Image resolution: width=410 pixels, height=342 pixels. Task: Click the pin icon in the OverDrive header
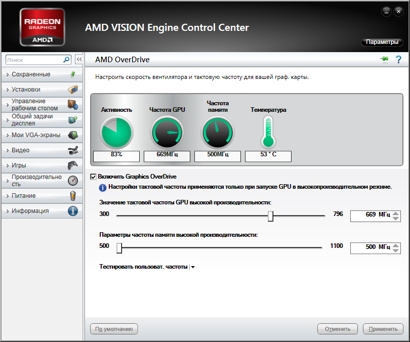(384, 59)
